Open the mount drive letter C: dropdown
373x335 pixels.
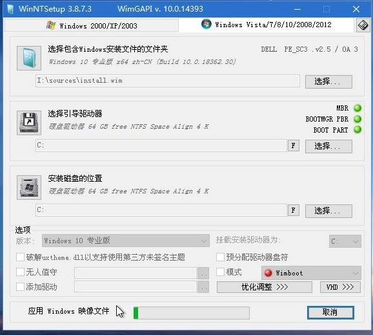345,241
